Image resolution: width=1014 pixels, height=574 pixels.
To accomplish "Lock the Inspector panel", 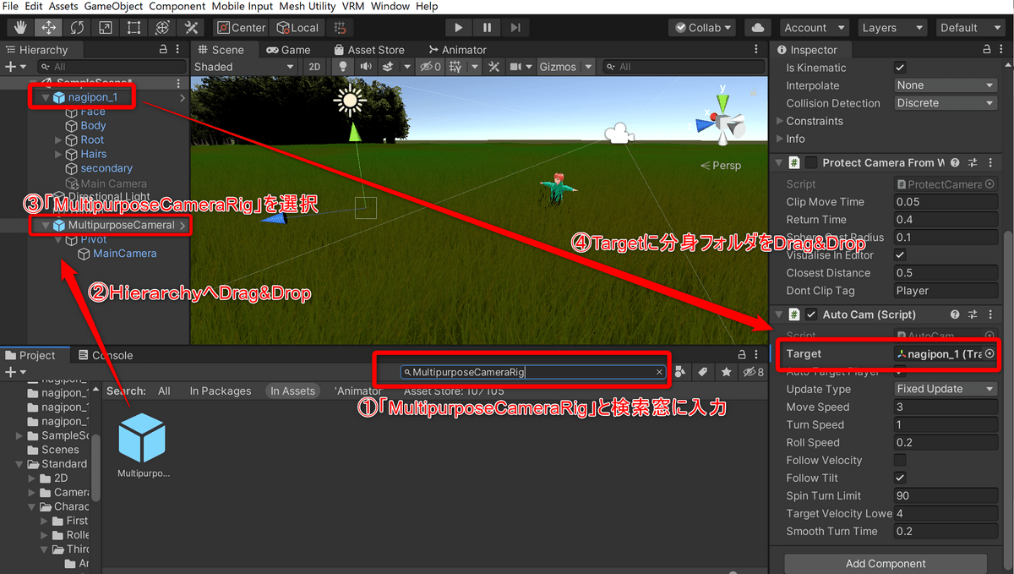I will [x=986, y=50].
